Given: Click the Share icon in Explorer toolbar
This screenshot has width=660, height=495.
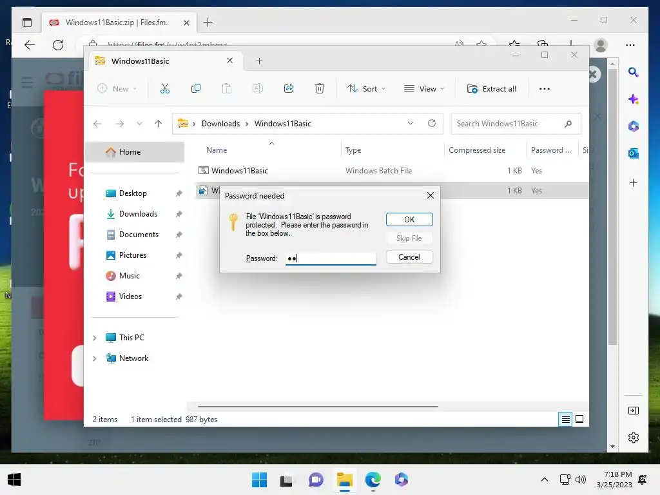Looking at the screenshot, I should 289,88.
